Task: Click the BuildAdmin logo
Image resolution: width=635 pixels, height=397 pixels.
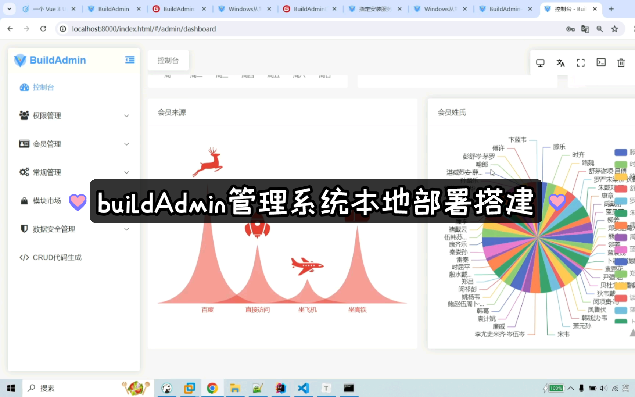Action: (x=50, y=60)
